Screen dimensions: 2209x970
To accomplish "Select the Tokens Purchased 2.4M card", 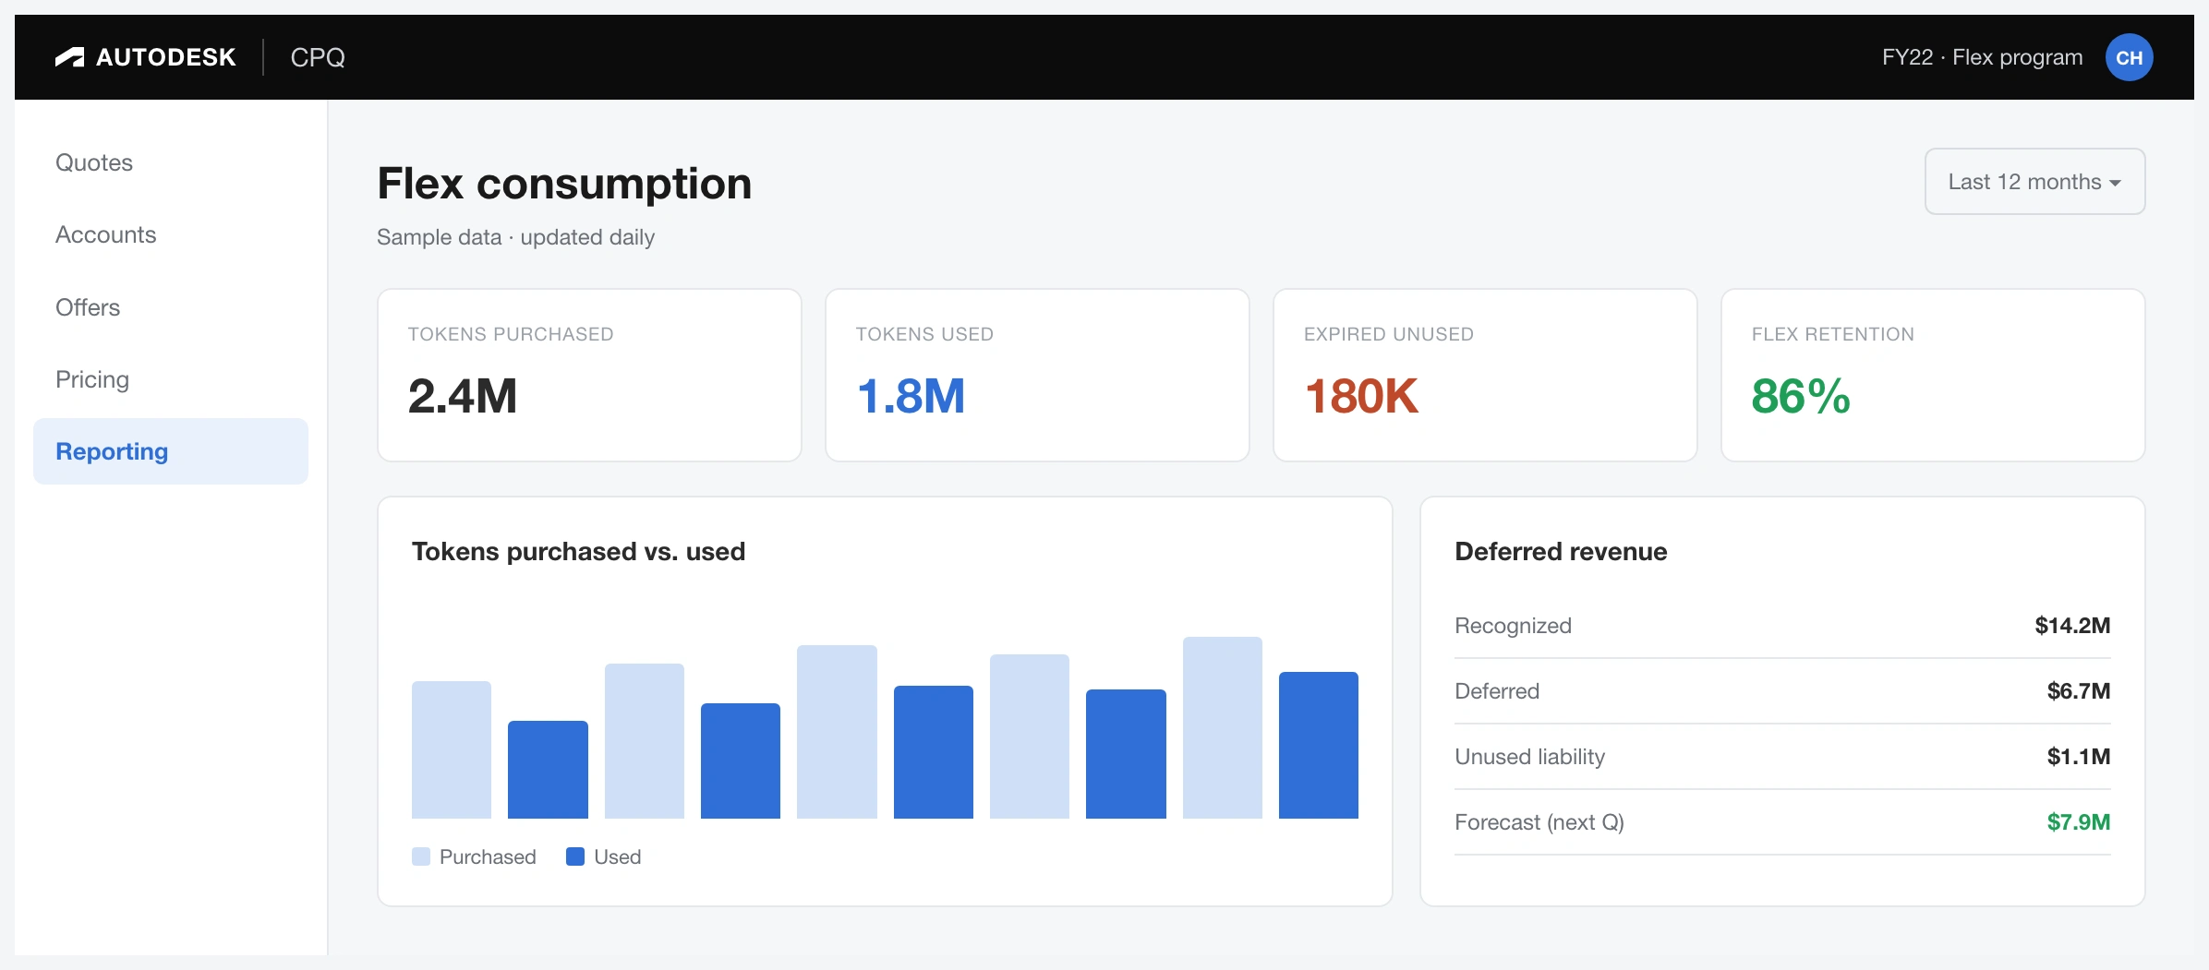I will point(589,376).
